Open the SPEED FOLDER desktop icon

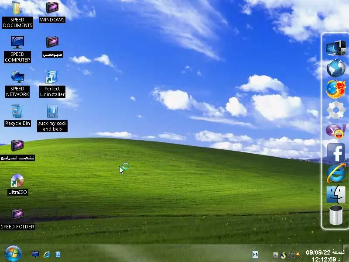point(17,219)
